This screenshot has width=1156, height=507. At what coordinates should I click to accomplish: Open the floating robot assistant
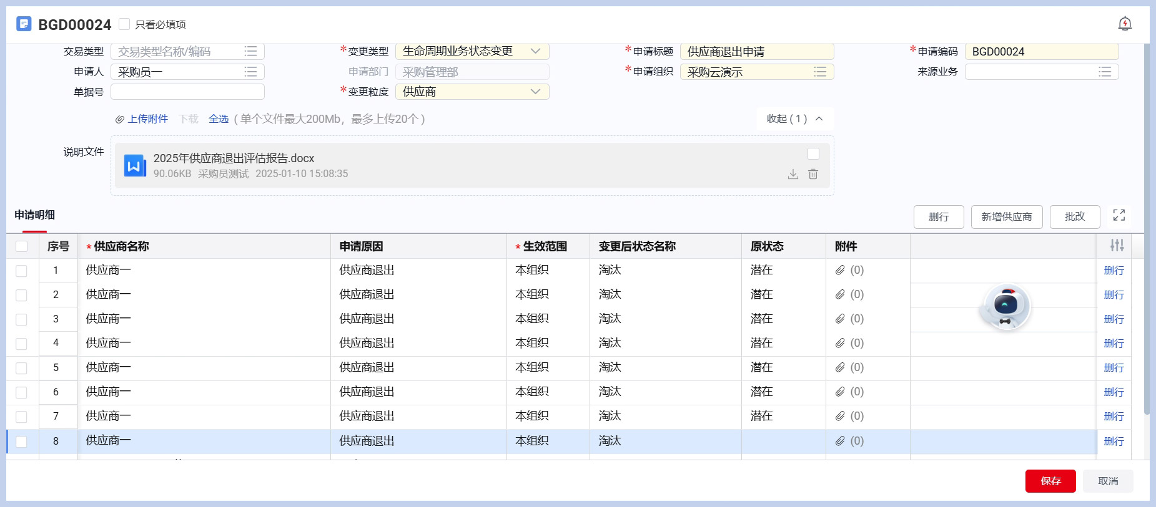point(1005,306)
